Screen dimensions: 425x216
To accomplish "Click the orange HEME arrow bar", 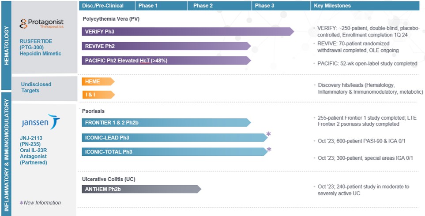I will click(x=98, y=82).
